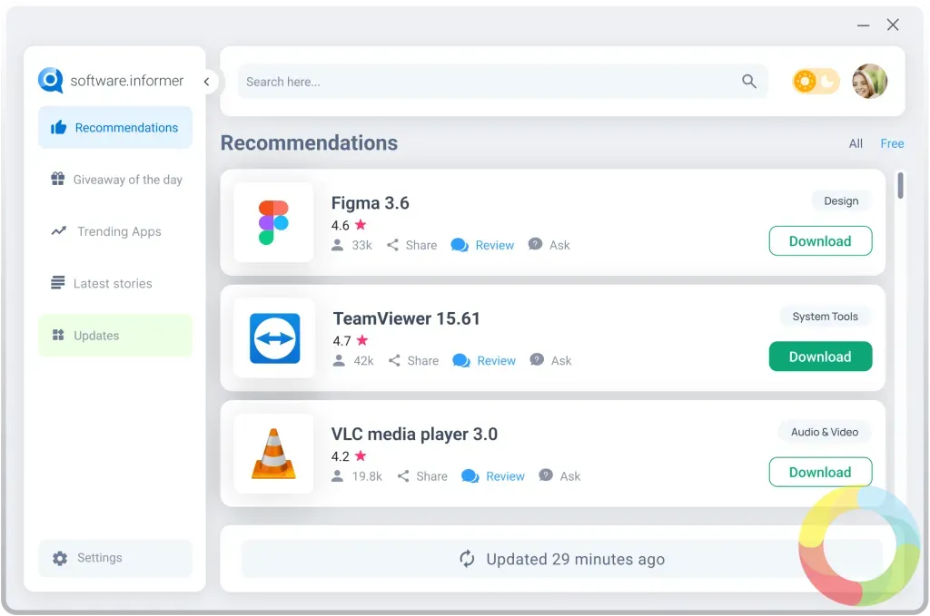Open the VLC media player 3.0 title
This screenshot has width=930, height=616.
click(414, 435)
